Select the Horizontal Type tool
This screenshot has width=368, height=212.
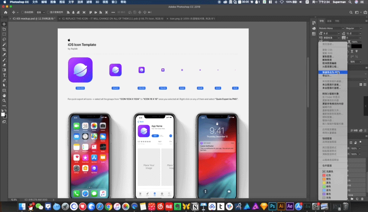[4, 75]
